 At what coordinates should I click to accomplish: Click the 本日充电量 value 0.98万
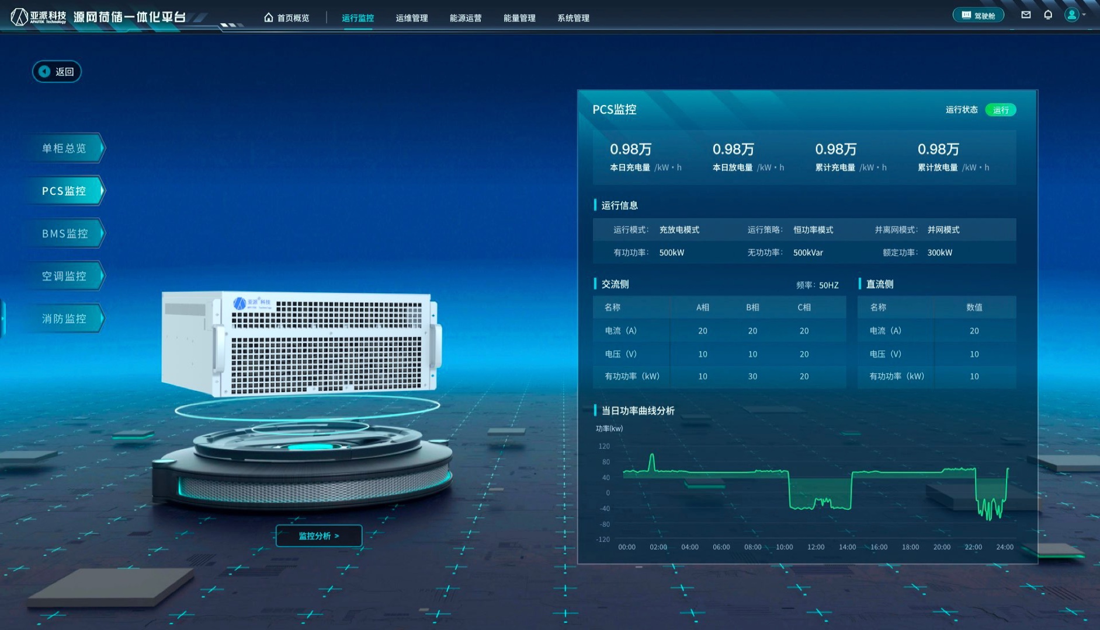coord(631,149)
